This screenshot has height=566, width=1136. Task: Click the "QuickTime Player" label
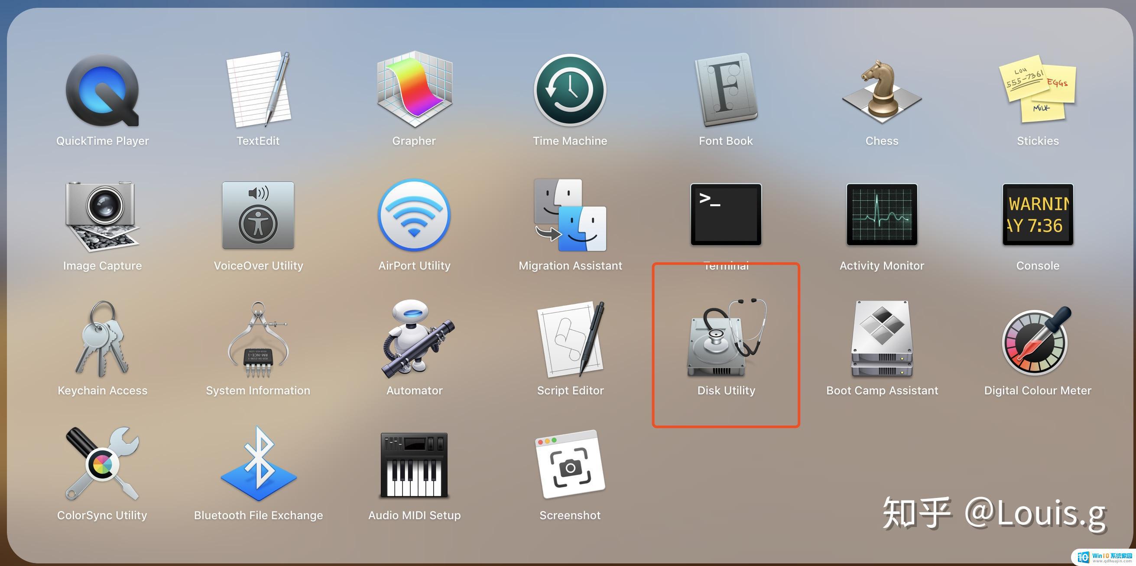tap(102, 141)
